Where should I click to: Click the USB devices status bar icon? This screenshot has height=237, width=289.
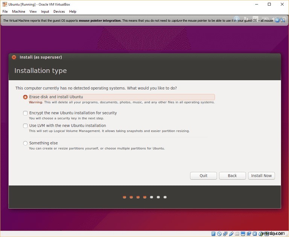pos(231,234)
